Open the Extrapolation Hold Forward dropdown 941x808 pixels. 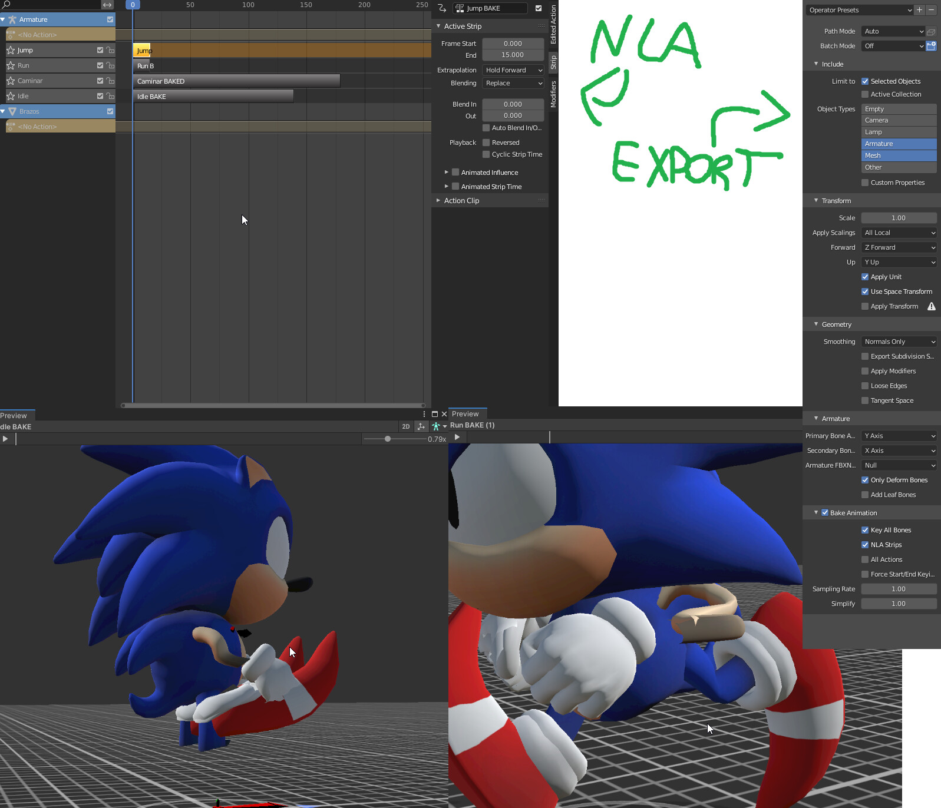[x=513, y=70]
